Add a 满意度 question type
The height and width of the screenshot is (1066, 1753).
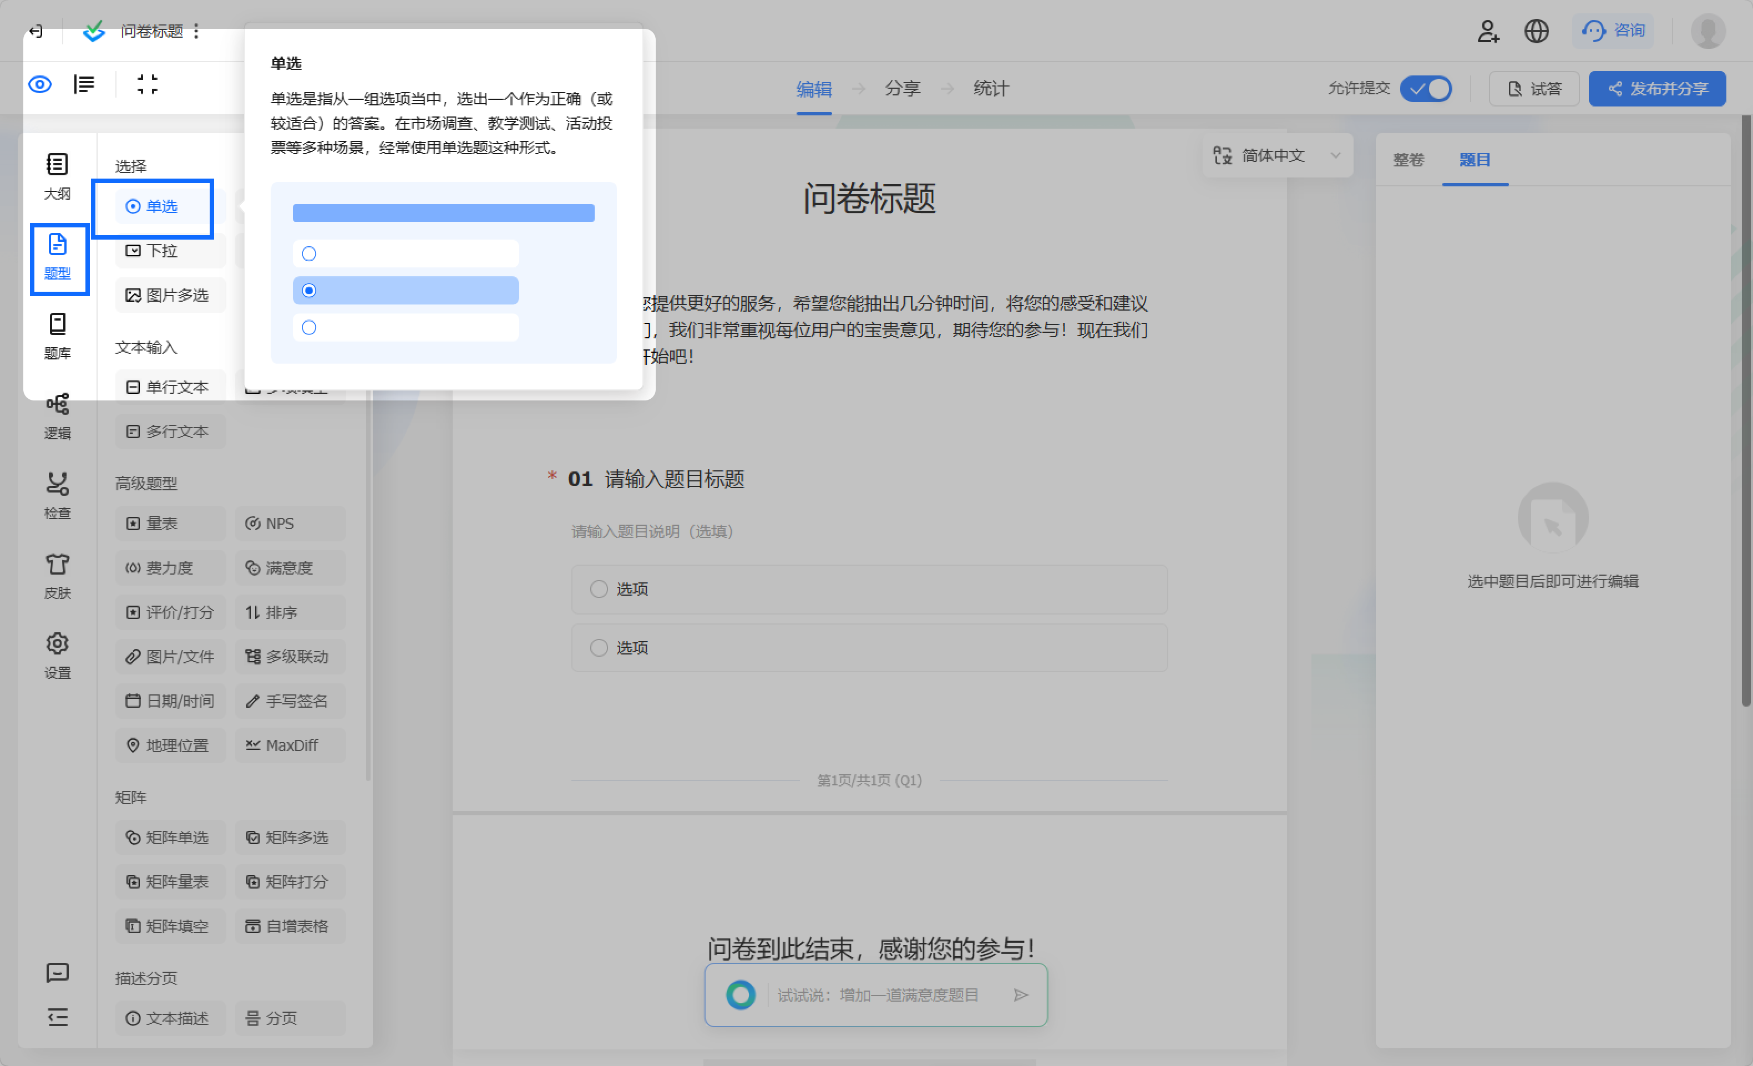tap(290, 568)
